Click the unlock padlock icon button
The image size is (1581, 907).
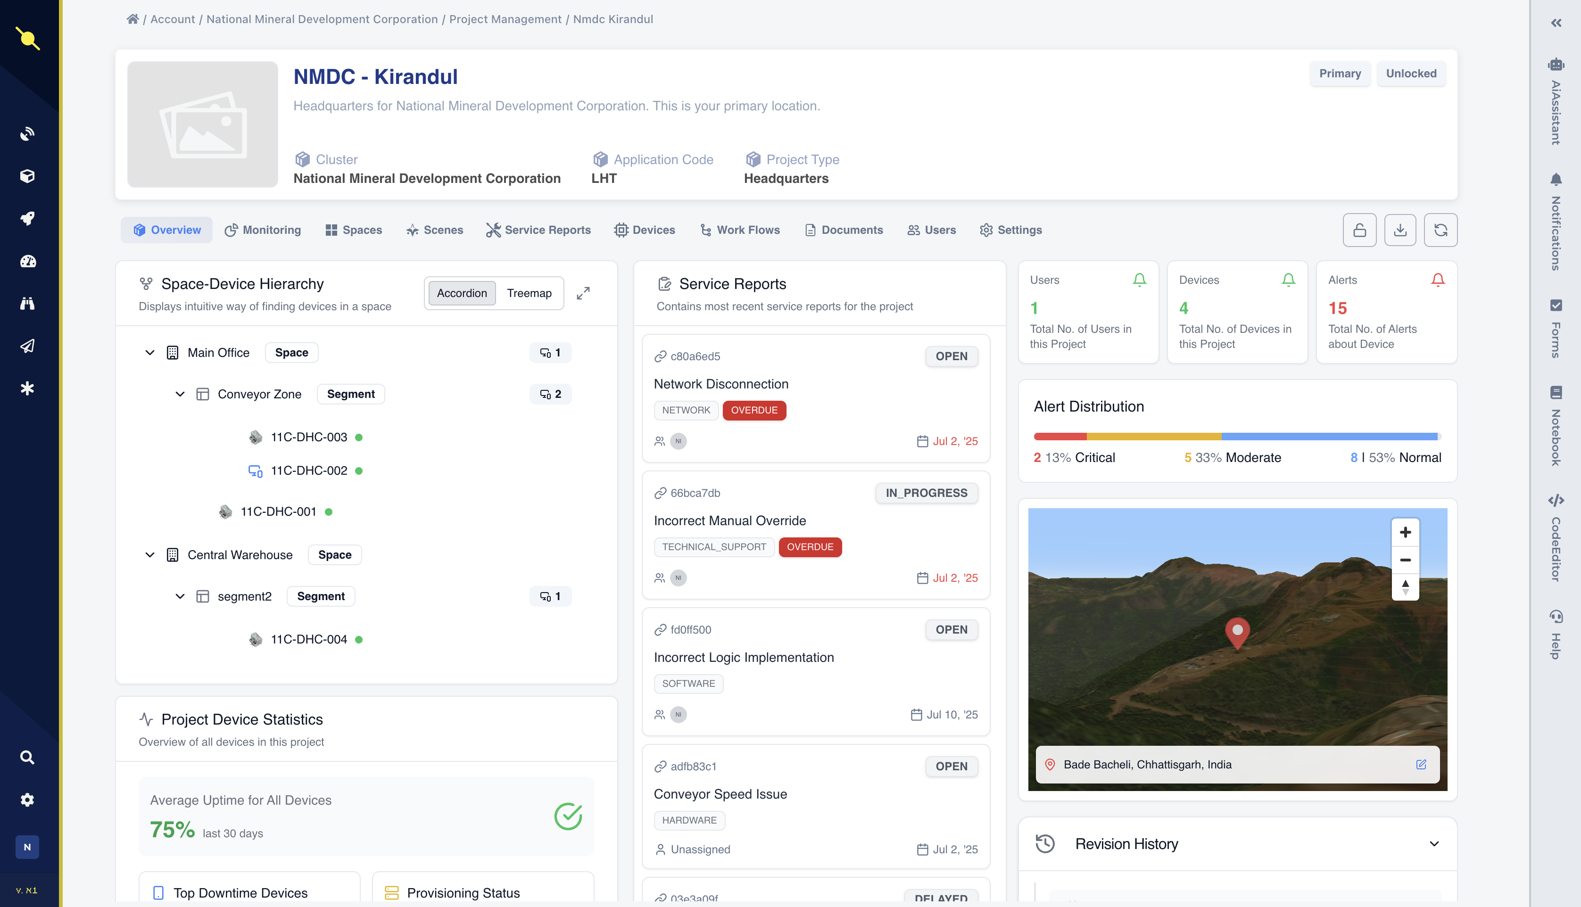[x=1359, y=230]
